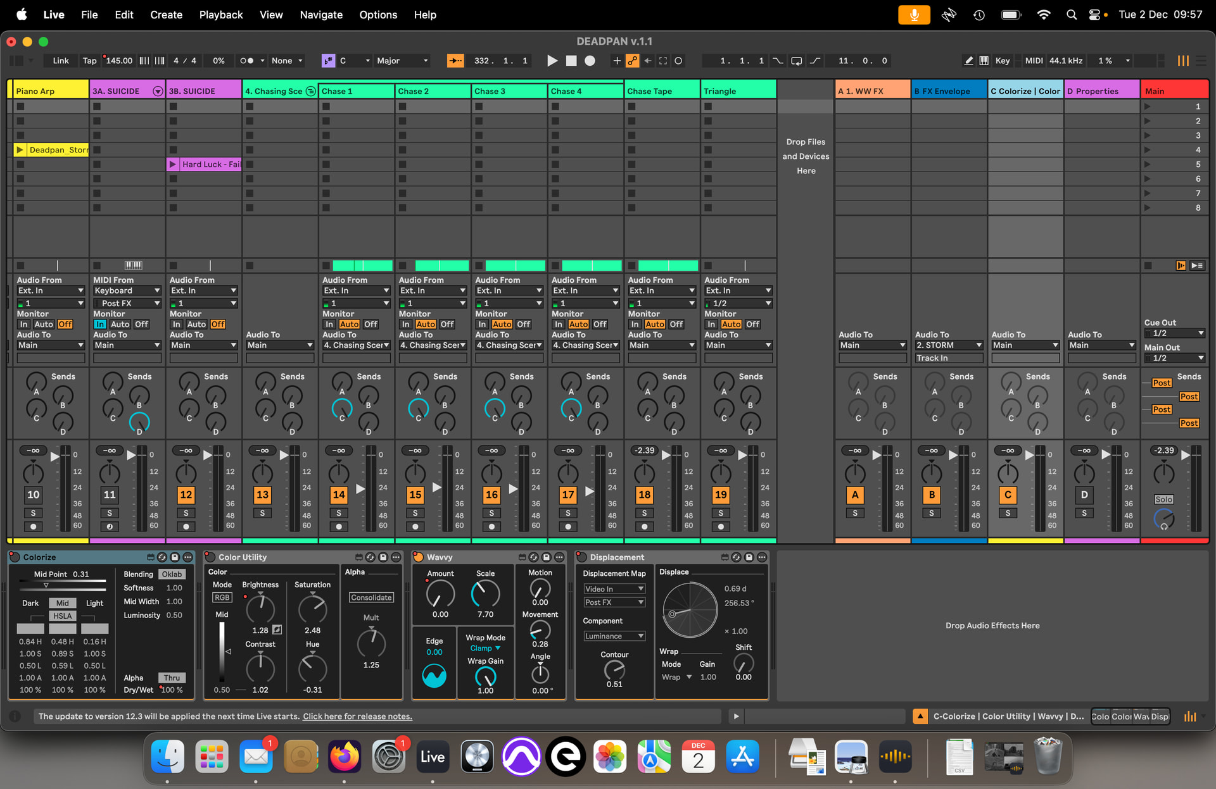Enable the Loop switch
This screenshot has height=789, width=1216.
(796, 61)
